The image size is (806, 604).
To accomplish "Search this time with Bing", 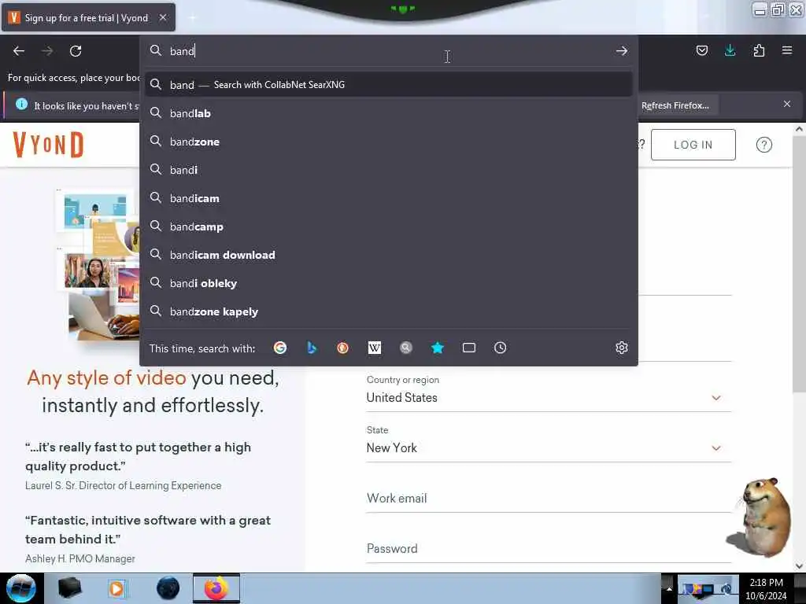I will tap(312, 348).
